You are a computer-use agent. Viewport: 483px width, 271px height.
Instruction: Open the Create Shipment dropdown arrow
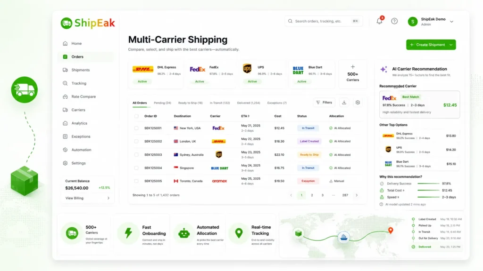(x=451, y=45)
